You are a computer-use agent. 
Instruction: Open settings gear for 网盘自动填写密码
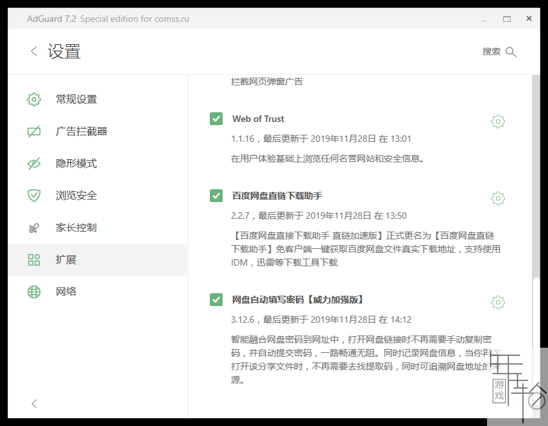[498, 302]
